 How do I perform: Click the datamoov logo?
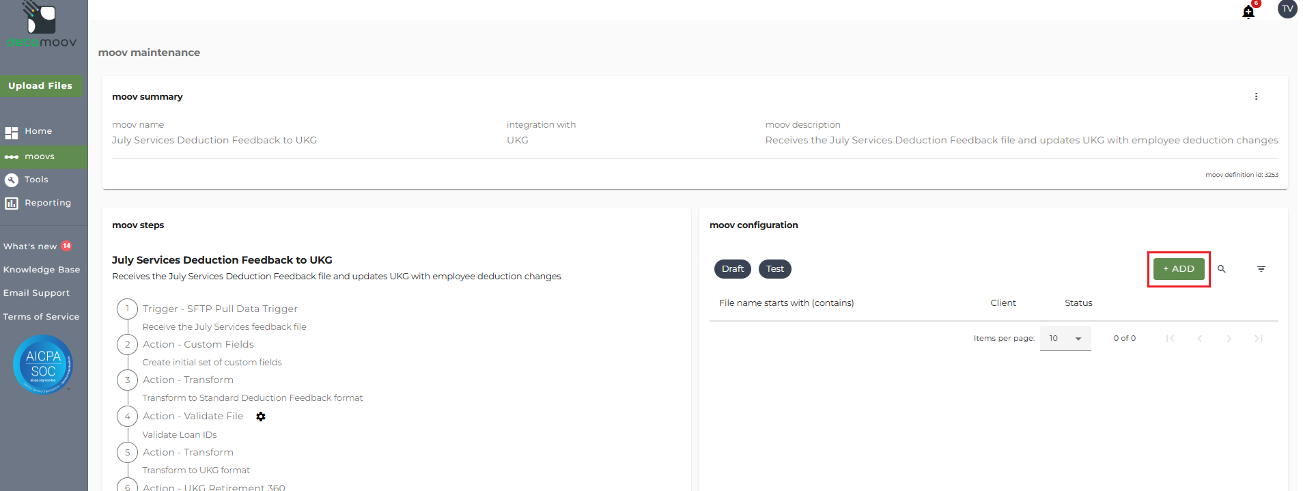[x=42, y=25]
